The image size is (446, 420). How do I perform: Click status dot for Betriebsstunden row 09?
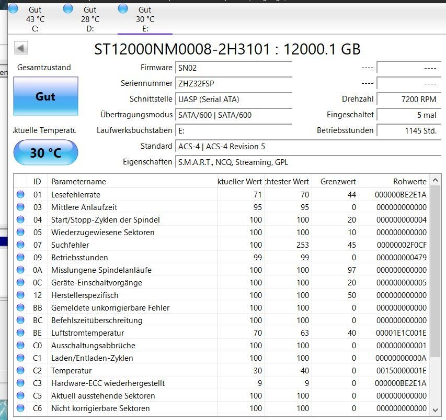(20, 257)
